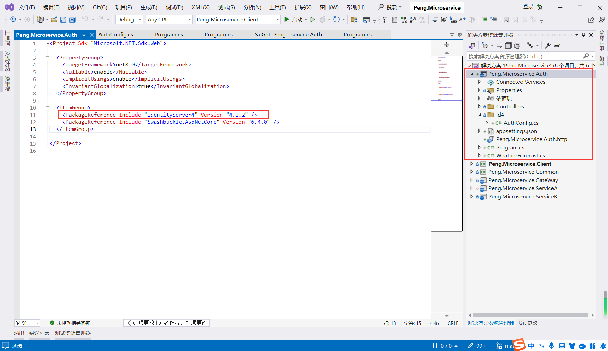The image size is (608, 351).
Task: Click Start Without Debugging outline play icon
Action: pos(312,20)
